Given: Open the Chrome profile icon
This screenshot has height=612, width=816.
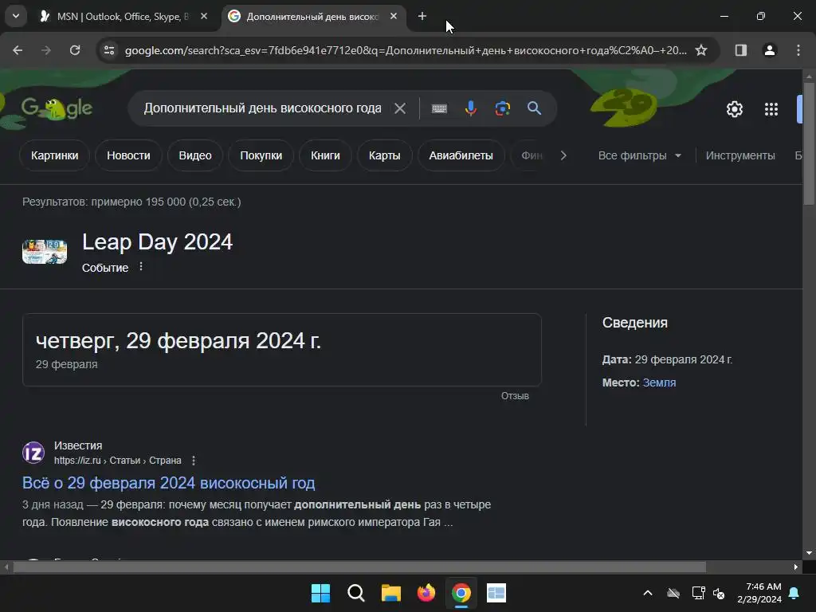Looking at the screenshot, I should [770, 50].
